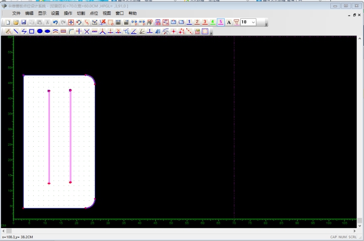Select the red parallel lines tool

(63, 32)
